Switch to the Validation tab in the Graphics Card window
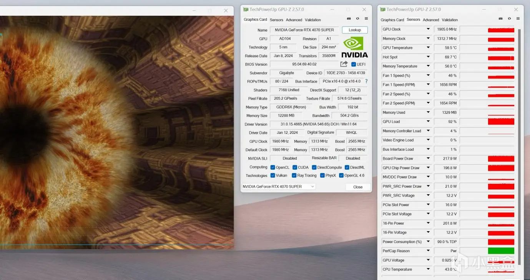Screen dimensions: 530x280 [313, 20]
